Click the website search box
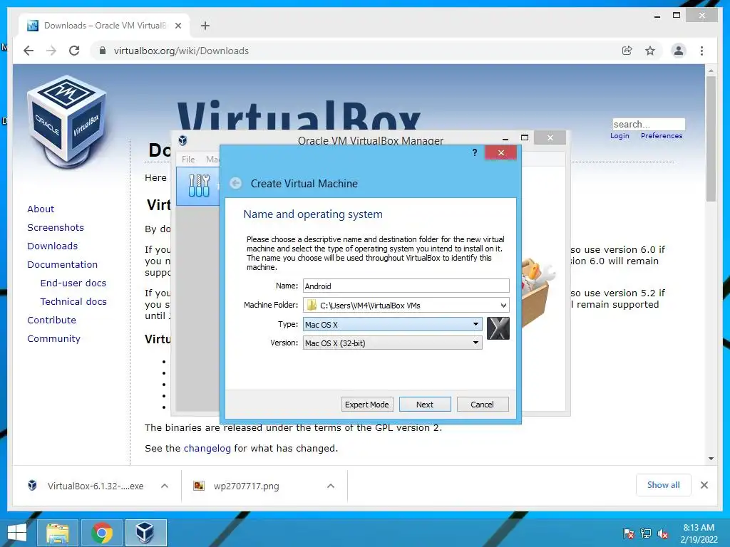 pyautogui.click(x=649, y=124)
